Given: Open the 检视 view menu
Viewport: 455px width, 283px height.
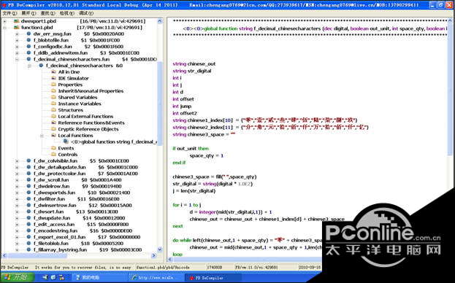Looking at the screenshot, I should [x=67, y=13].
